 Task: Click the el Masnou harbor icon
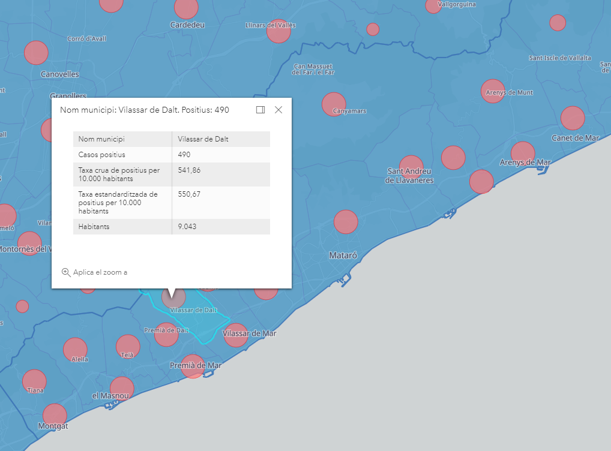click(110, 405)
